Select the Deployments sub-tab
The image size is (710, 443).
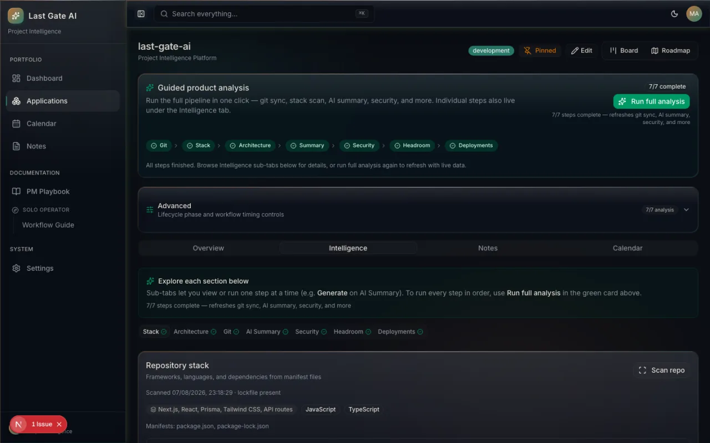(x=400, y=332)
